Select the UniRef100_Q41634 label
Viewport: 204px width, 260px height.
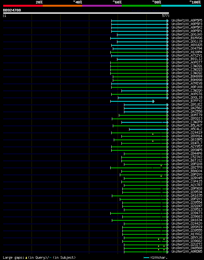click(187, 220)
